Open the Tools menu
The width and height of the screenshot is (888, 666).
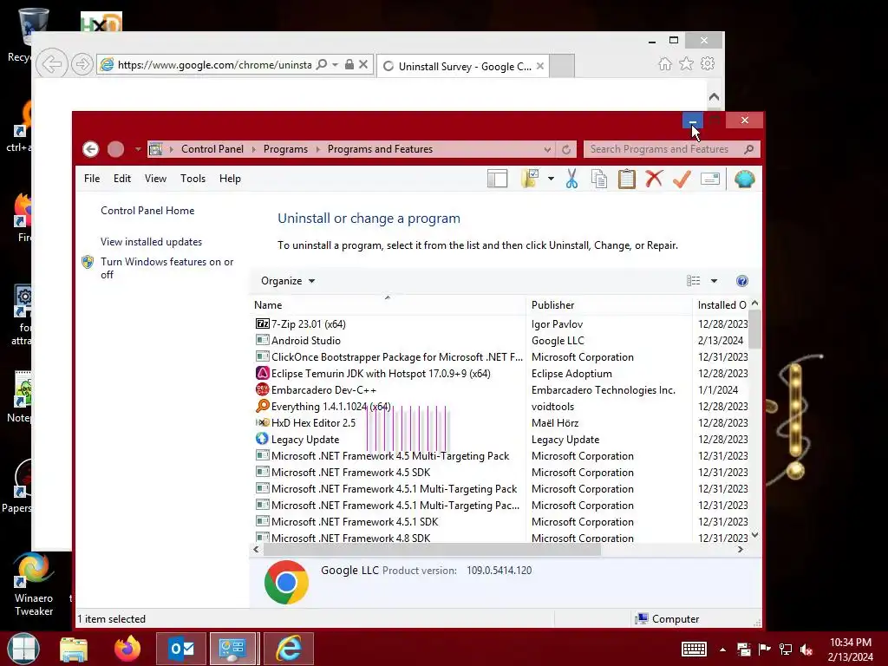(x=193, y=179)
